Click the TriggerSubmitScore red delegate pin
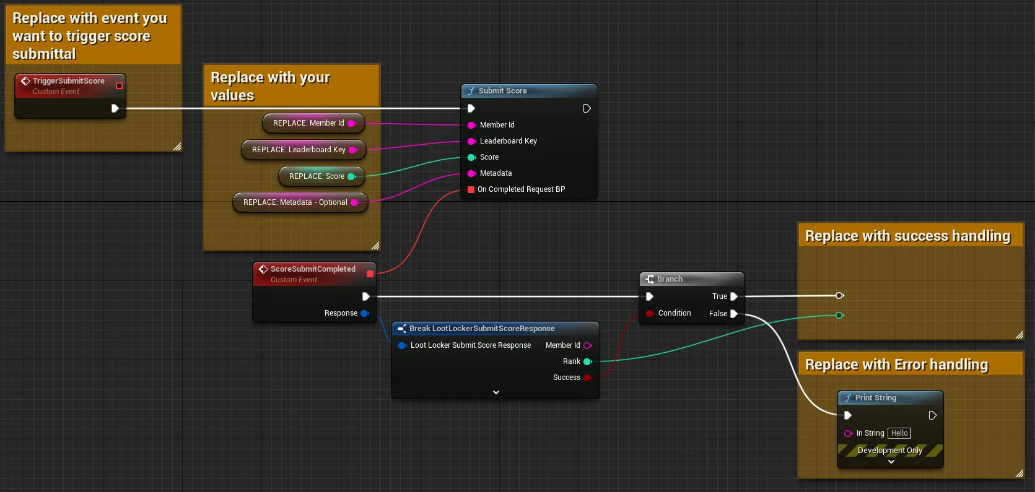This screenshot has height=492, width=1035. tap(119, 85)
